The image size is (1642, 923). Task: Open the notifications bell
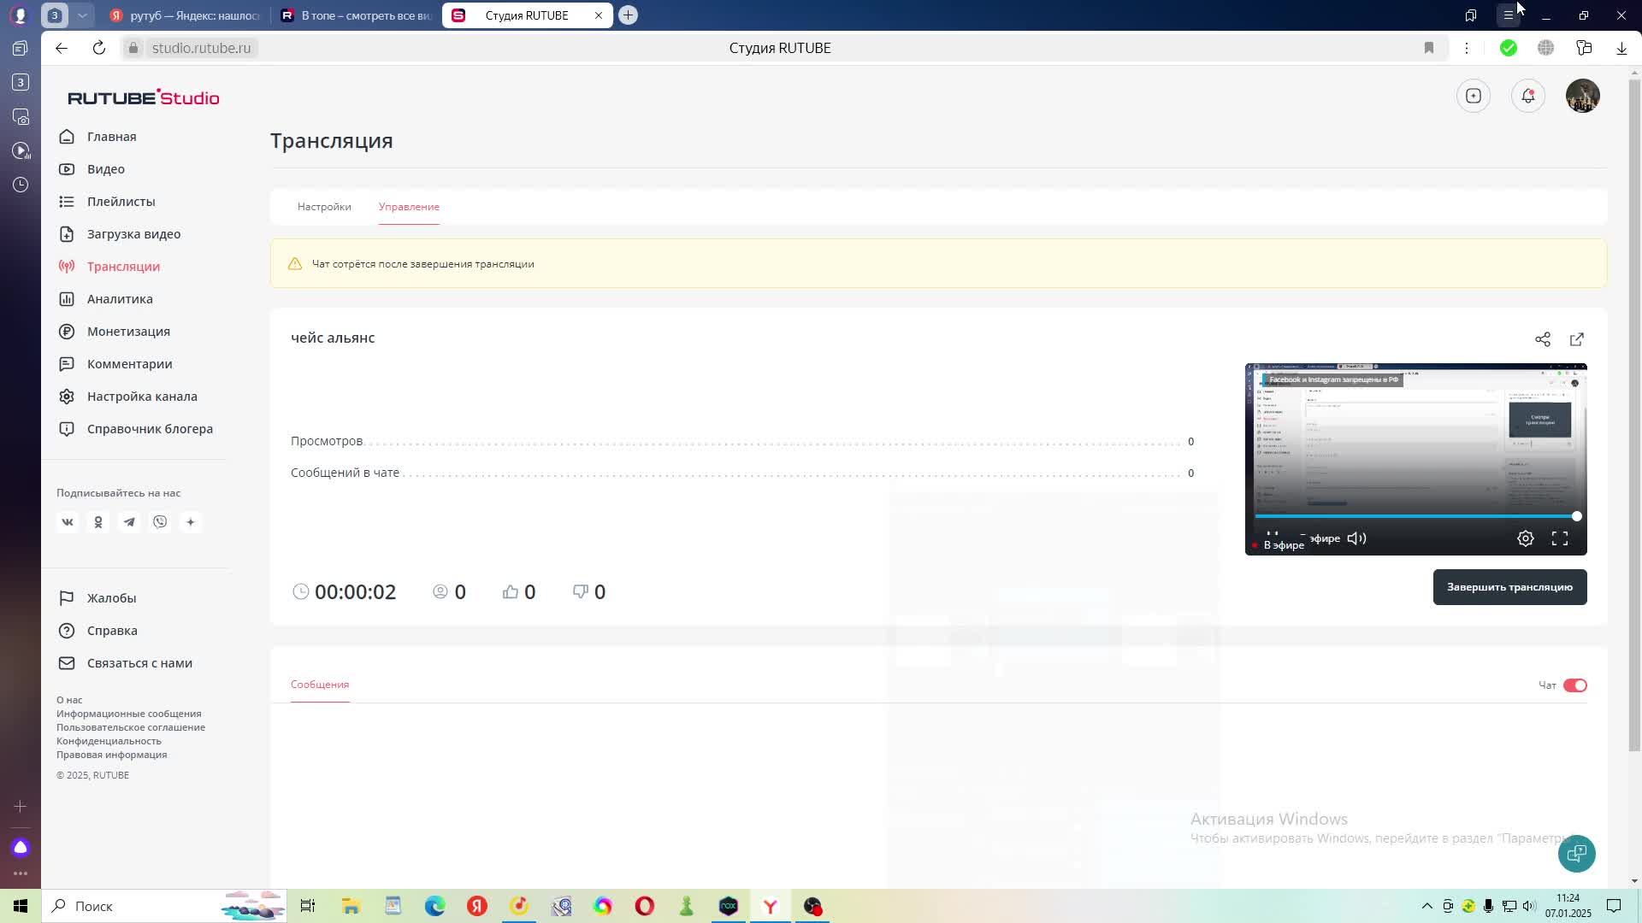click(x=1527, y=96)
